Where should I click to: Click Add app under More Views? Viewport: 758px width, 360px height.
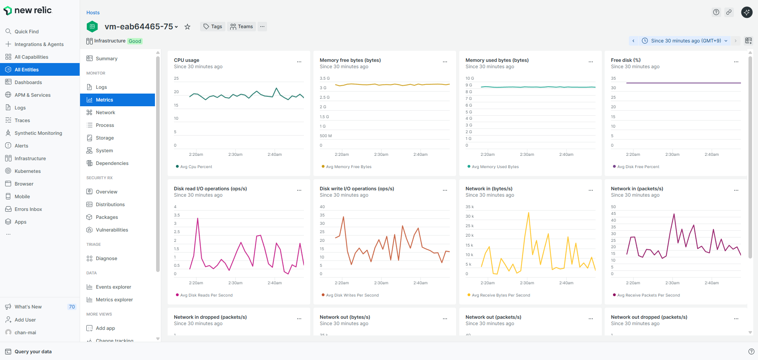[117, 328]
